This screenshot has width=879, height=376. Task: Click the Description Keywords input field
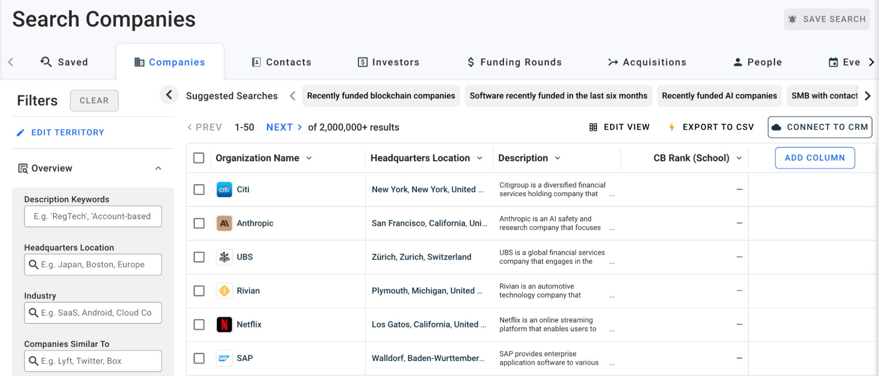[93, 216]
